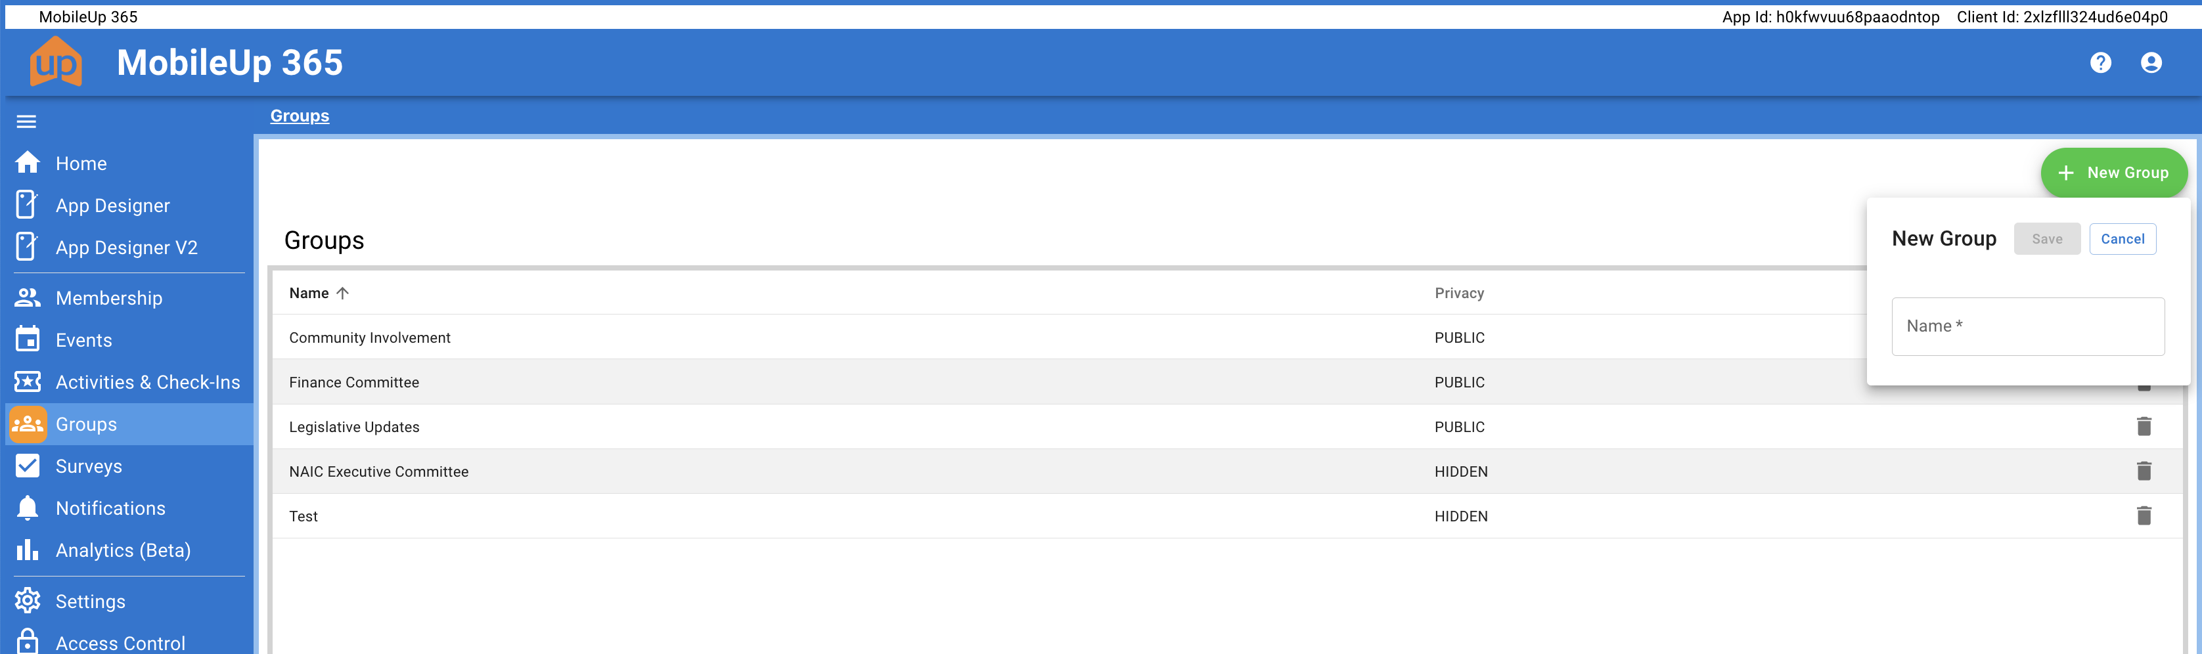
Task: Cancel the New Group dialog
Action: pos(2122,240)
